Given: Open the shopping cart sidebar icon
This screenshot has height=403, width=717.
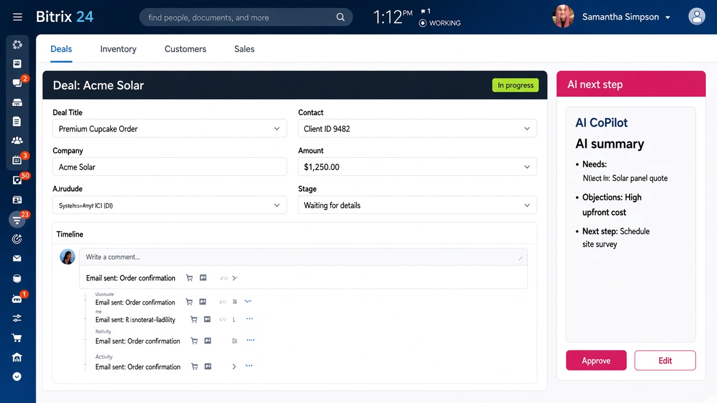Looking at the screenshot, I should (17, 338).
